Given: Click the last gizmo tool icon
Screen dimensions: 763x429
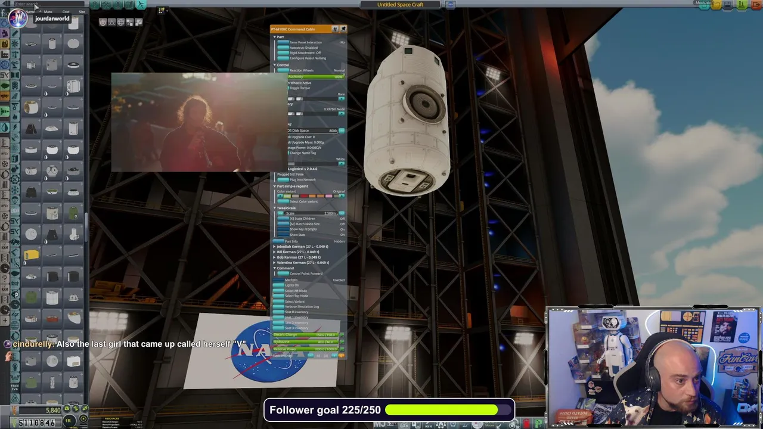Looking at the screenshot, I should click(x=139, y=22).
